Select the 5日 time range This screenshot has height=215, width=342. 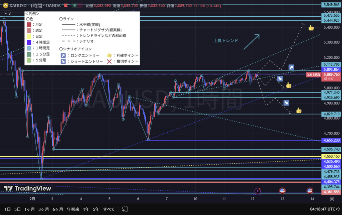coord(18,209)
